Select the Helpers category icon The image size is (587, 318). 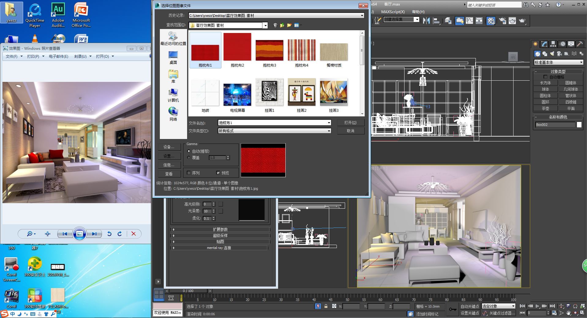[x=567, y=54]
